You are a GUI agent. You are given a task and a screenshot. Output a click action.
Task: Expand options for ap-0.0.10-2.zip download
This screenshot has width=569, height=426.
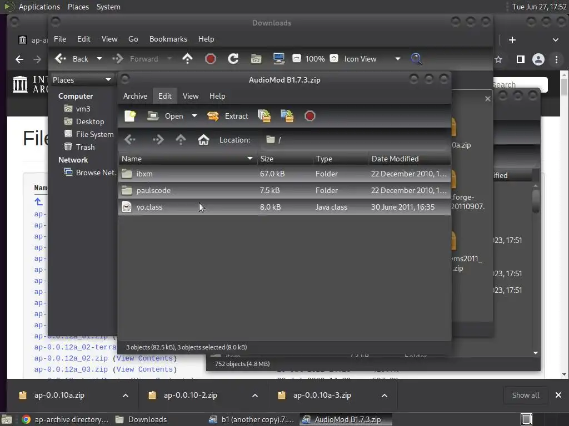click(254, 395)
